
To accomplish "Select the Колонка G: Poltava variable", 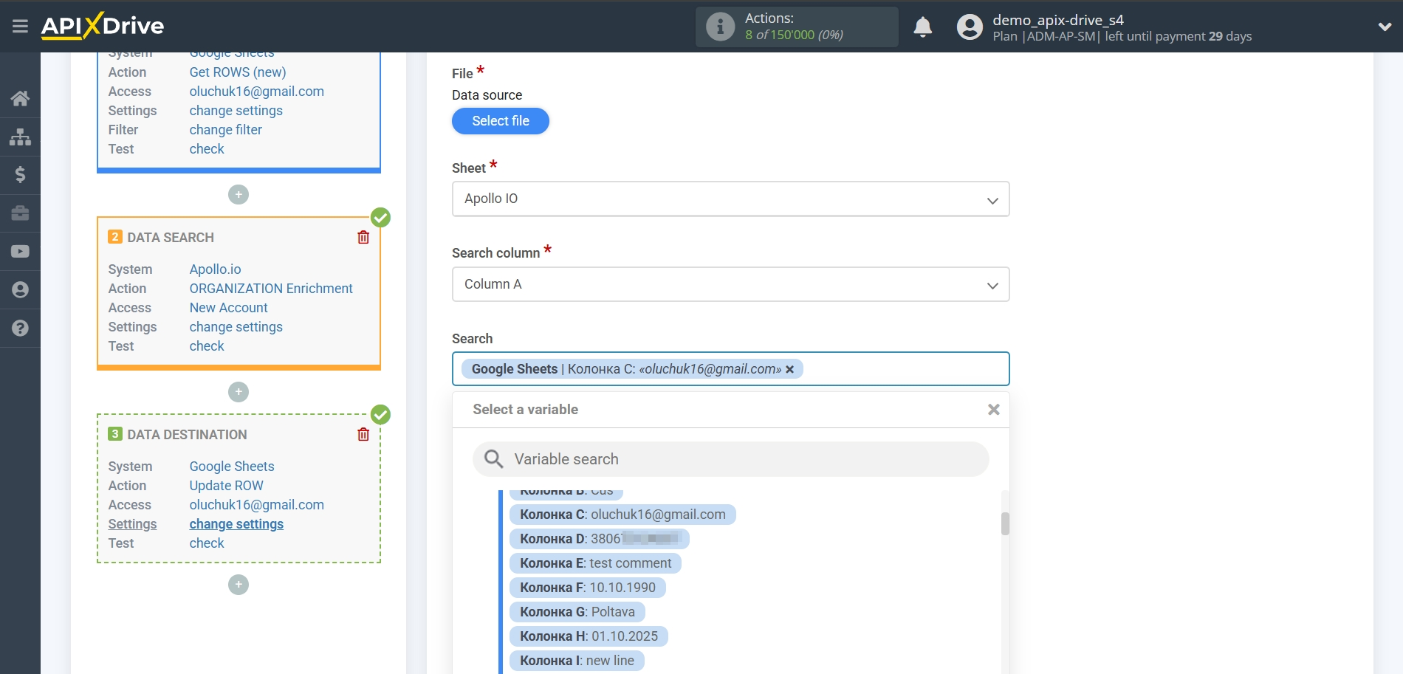I will click(576, 611).
